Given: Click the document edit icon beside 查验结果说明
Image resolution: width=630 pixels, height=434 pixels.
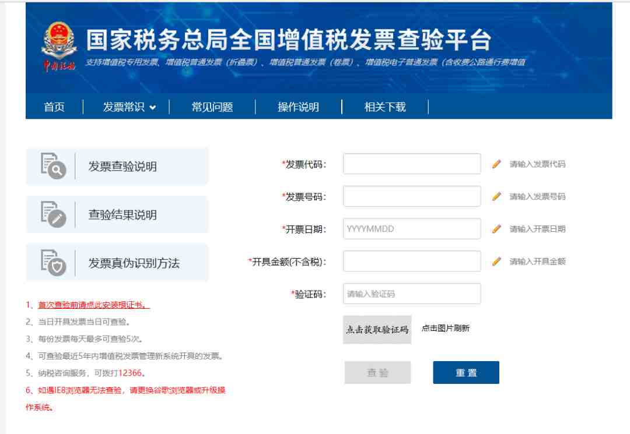Looking at the screenshot, I should point(54,214).
